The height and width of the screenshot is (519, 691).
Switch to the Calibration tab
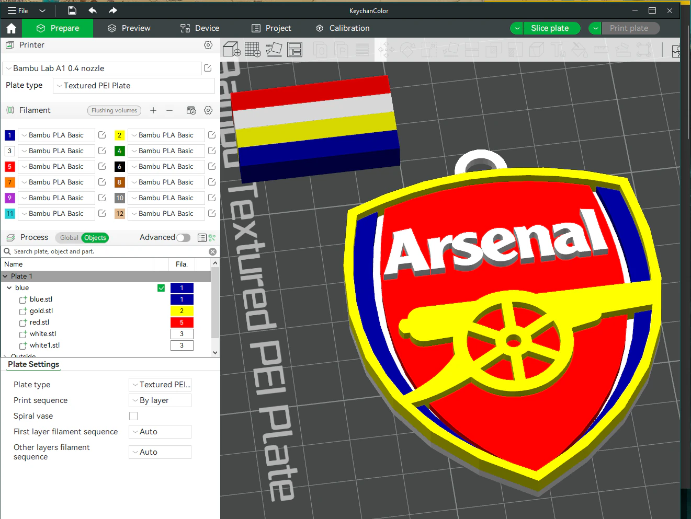coord(343,28)
